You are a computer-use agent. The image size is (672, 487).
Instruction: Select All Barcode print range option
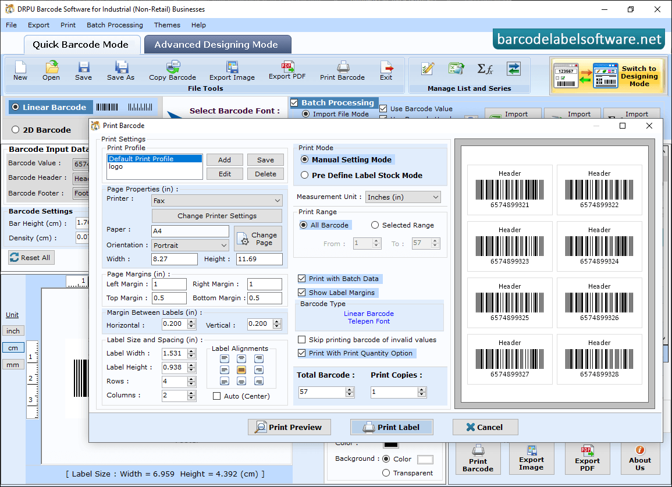(304, 225)
